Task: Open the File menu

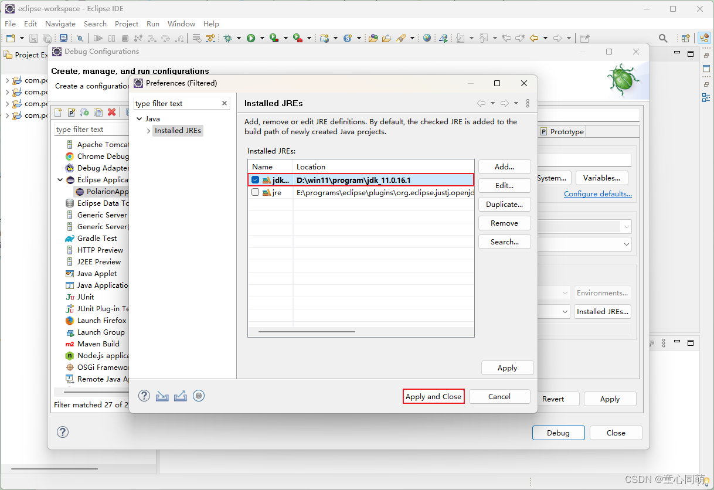Action: pyautogui.click(x=11, y=24)
